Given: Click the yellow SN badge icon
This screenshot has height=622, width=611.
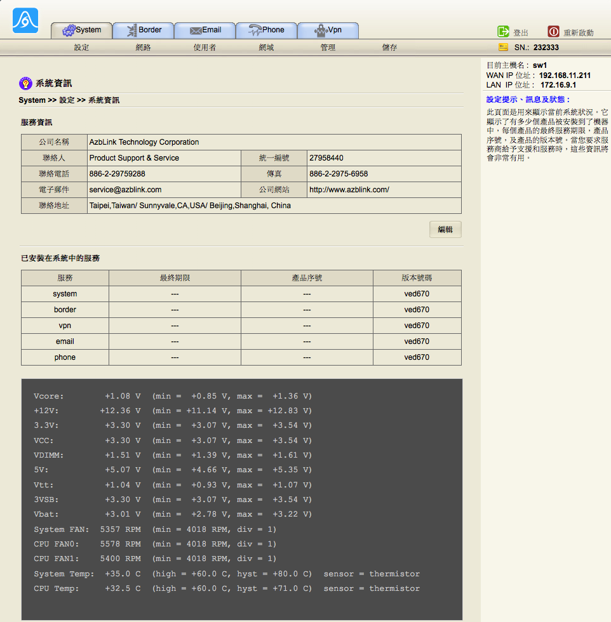Looking at the screenshot, I should (x=504, y=47).
